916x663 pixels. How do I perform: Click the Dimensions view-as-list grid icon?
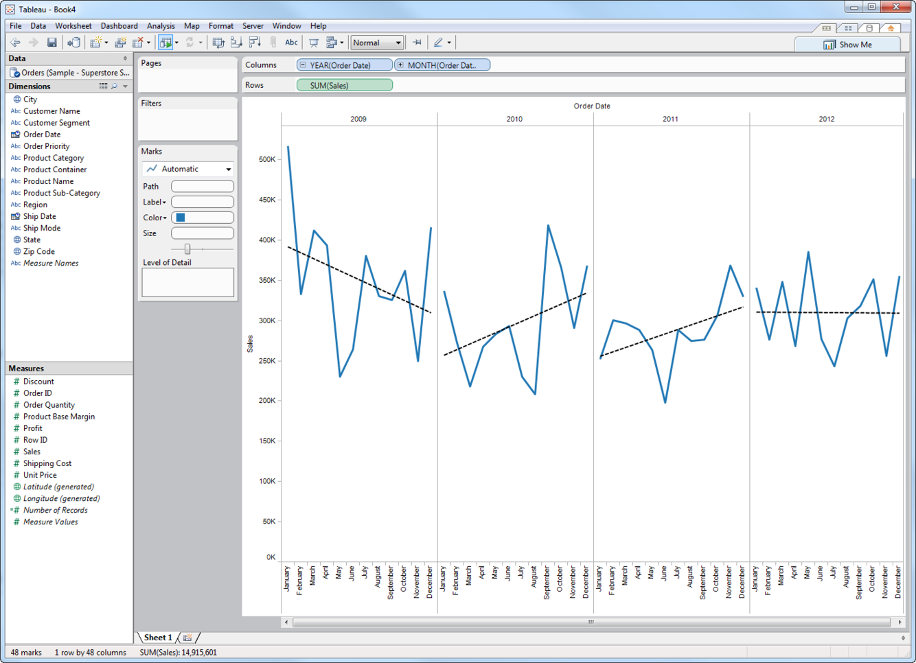103,86
